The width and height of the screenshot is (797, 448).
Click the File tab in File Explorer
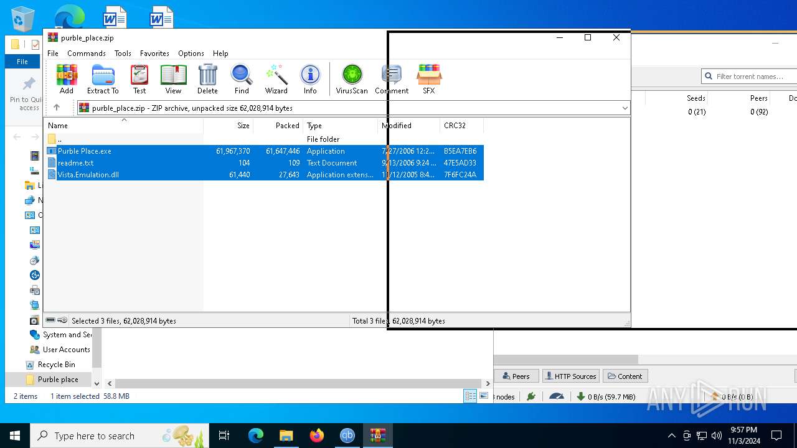pos(22,62)
